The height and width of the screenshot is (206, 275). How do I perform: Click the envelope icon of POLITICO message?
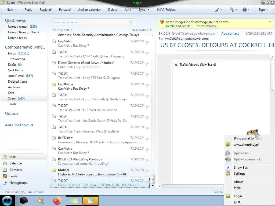54,159
